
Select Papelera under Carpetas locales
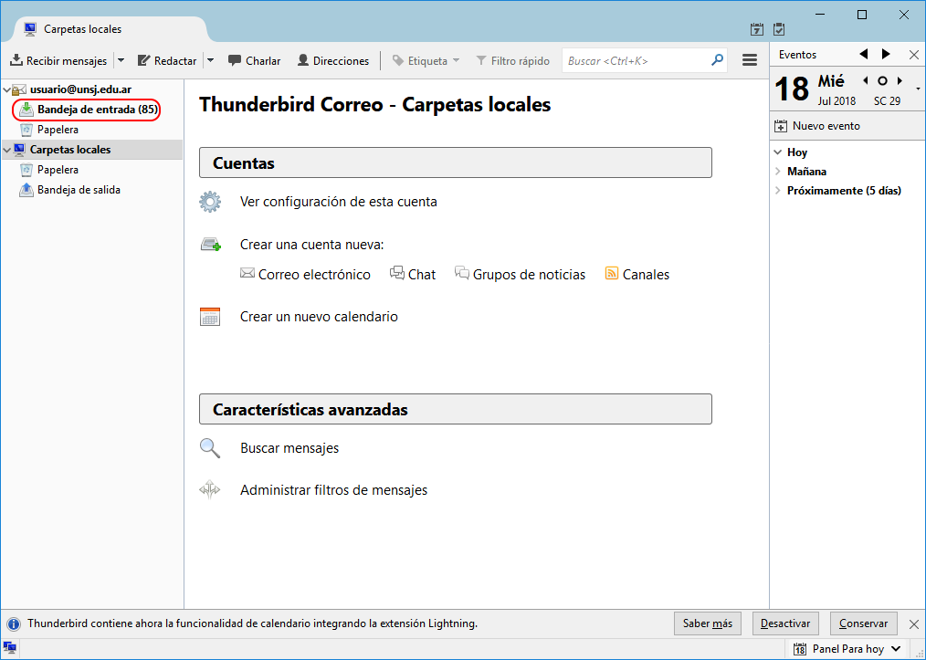point(58,170)
